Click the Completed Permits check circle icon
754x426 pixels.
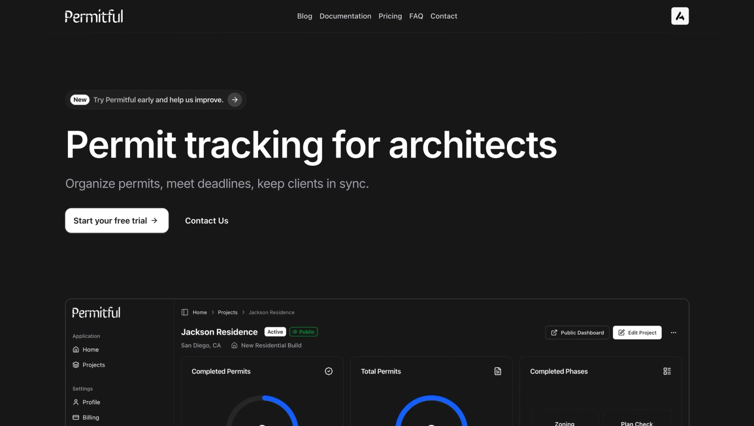[328, 371]
